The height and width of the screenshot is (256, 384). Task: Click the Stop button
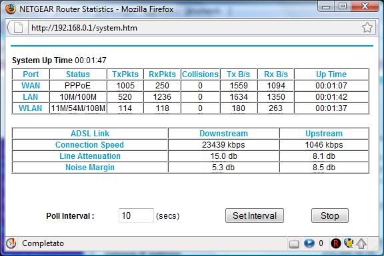tap(329, 215)
